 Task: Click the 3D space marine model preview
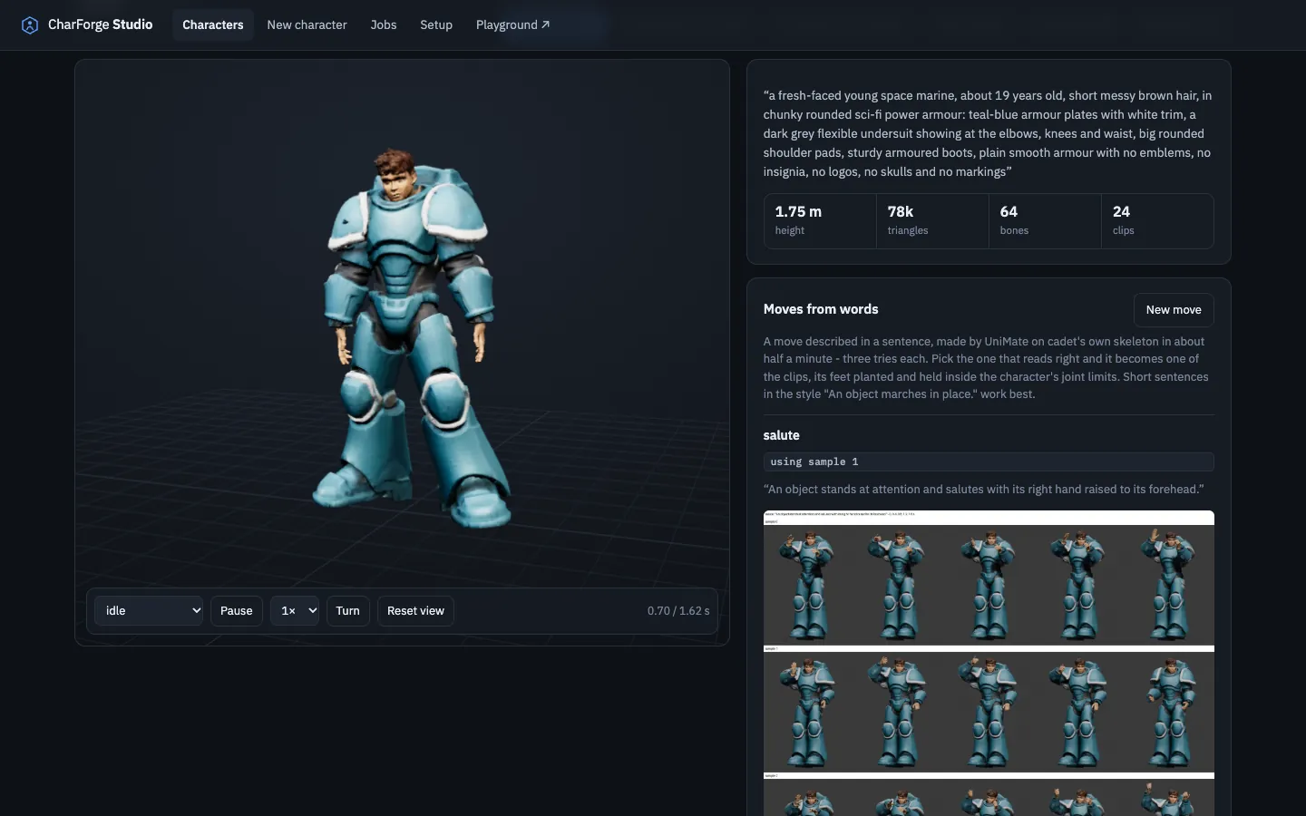click(x=411, y=340)
